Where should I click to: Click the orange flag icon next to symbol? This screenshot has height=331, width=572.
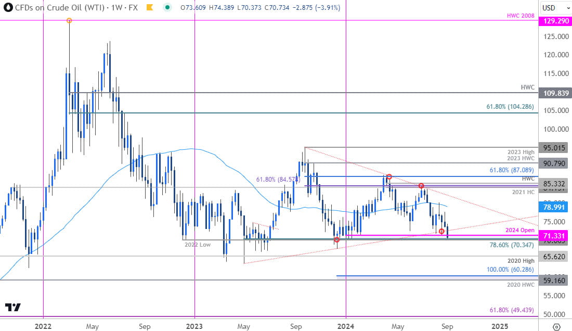click(150, 7)
